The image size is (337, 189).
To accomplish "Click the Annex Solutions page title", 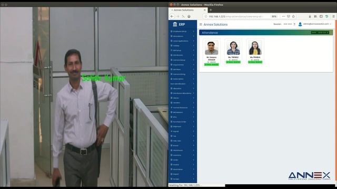I will coord(215,25).
